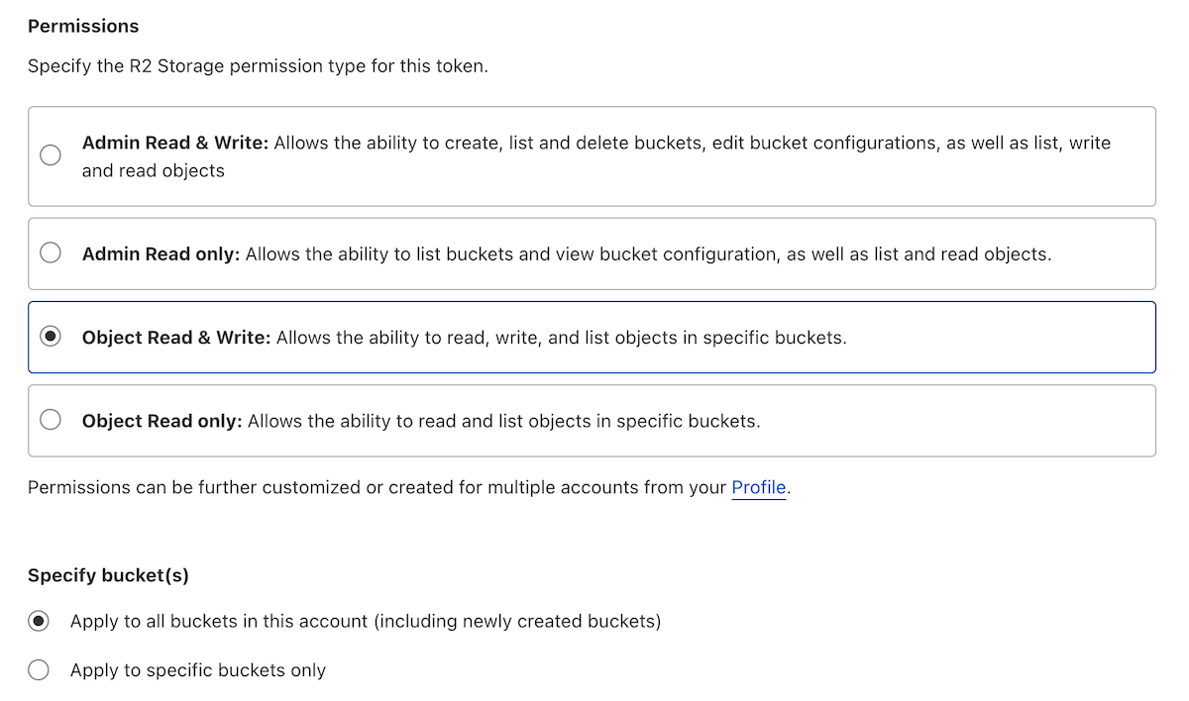This screenshot has height=701, width=1189.
Task: Click the bold Admin Read & Write label
Action: pyautogui.click(x=174, y=143)
